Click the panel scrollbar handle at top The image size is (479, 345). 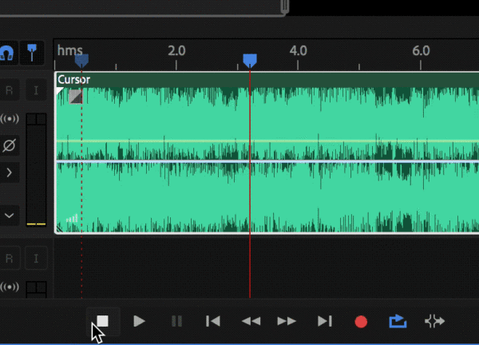284,6
